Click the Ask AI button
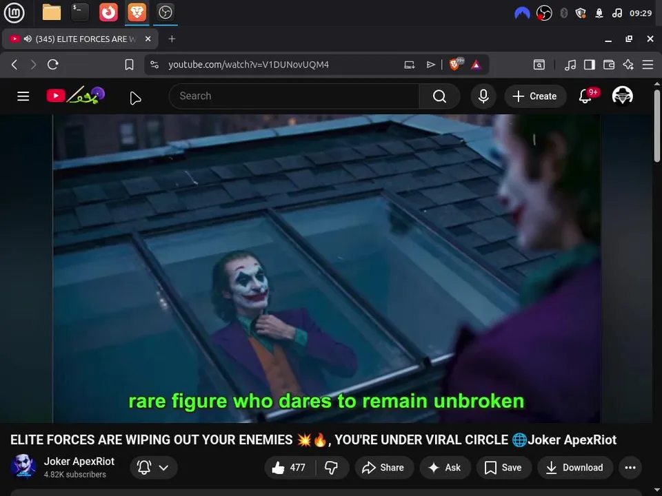 (x=445, y=467)
